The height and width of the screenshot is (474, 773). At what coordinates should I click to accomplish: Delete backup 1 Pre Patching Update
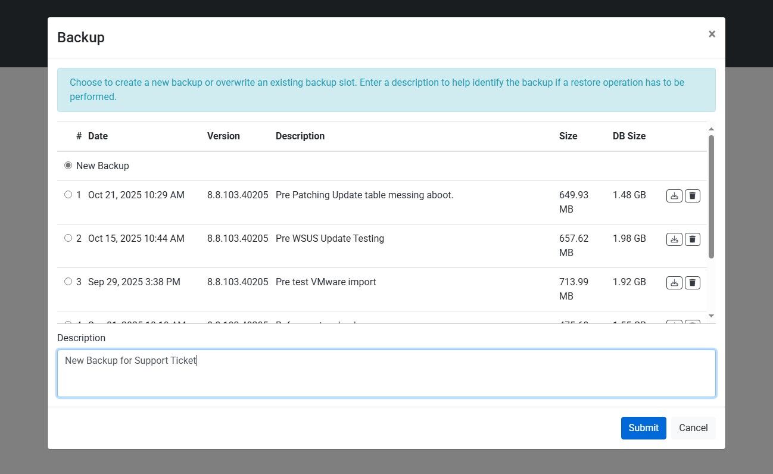(692, 196)
